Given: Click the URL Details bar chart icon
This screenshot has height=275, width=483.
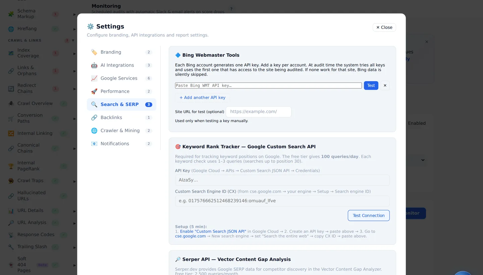Looking at the screenshot, I should tap(11, 211).
